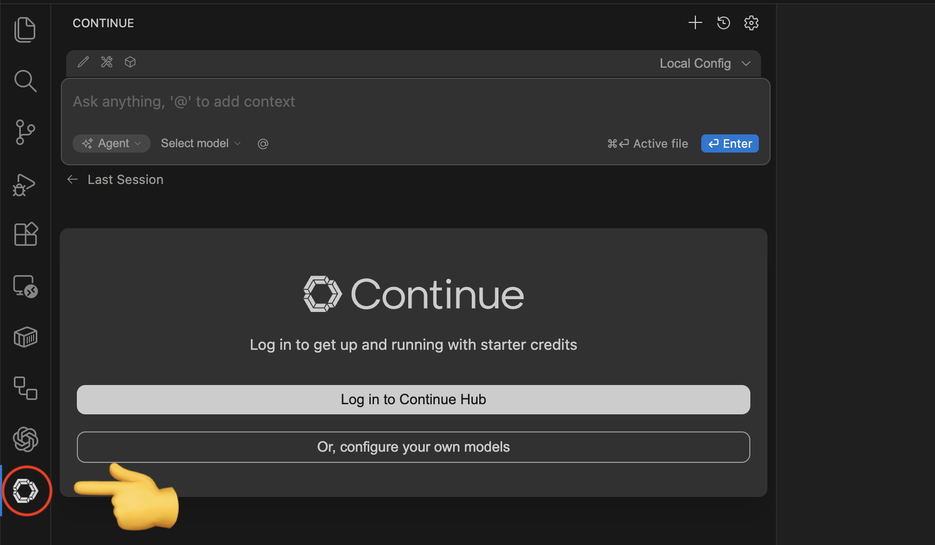Open the Extensions view
The image size is (935, 545).
click(x=25, y=235)
